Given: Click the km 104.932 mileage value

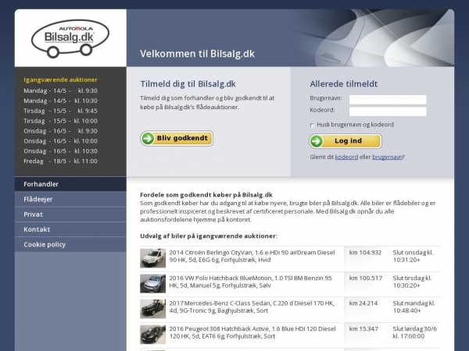Looking at the screenshot, I should coord(365,253).
